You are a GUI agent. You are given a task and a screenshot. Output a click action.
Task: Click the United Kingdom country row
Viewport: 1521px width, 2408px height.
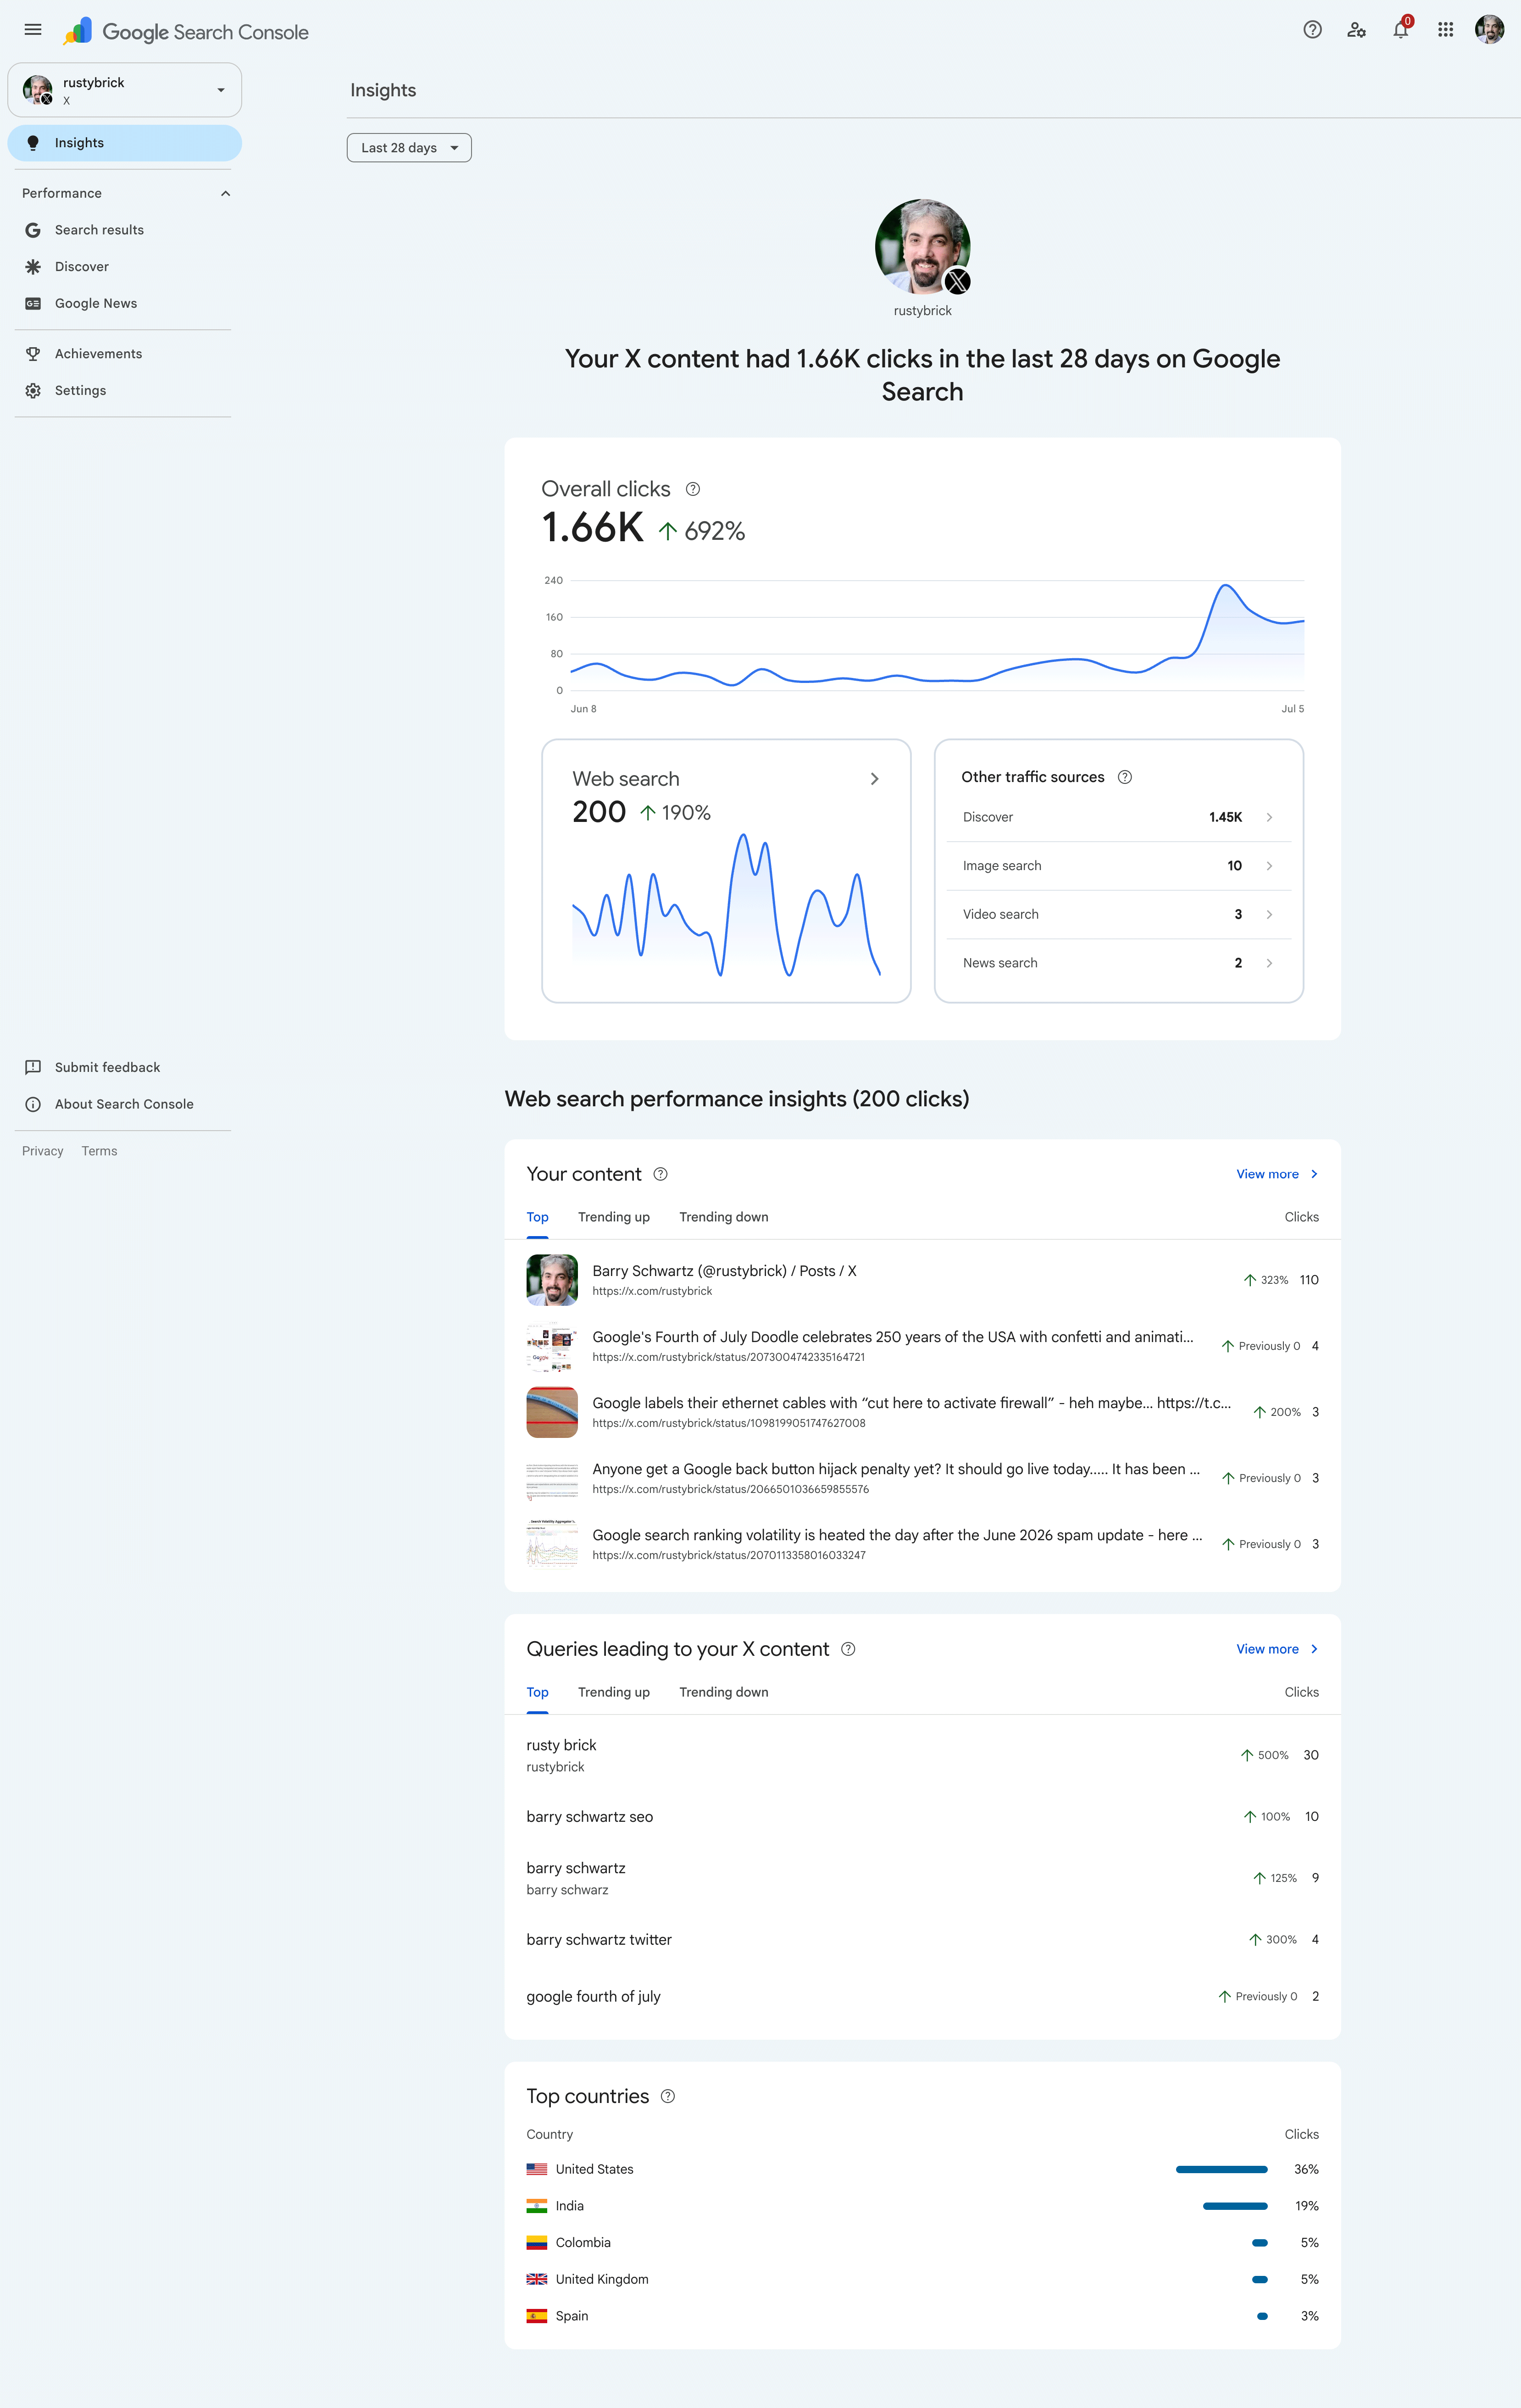click(x=922, y=2280)
